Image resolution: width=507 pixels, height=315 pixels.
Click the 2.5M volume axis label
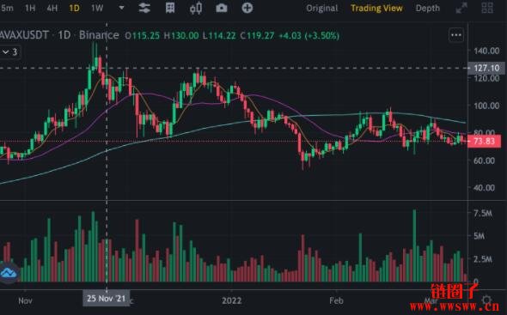point(482,259)
